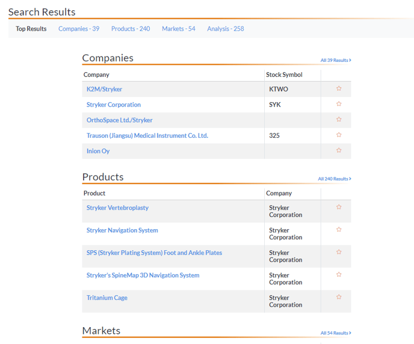Click the KTWO stock symbol cell
Image resolution: width=414 pixels, height=344 pixels.
pyautogui.click(x=292, y=89)
